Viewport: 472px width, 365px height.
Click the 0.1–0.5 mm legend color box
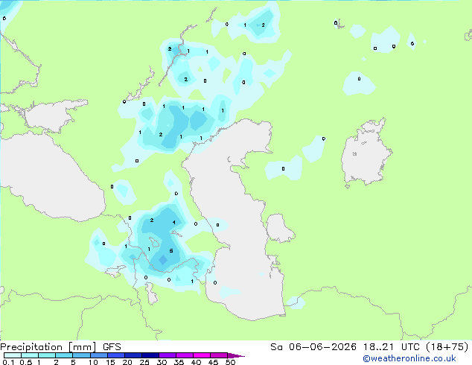13,355
